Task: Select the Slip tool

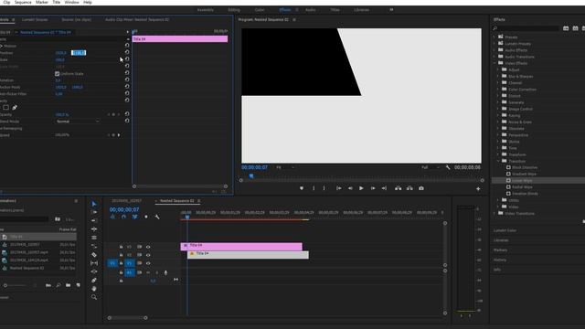Action: tap(94, 263)
